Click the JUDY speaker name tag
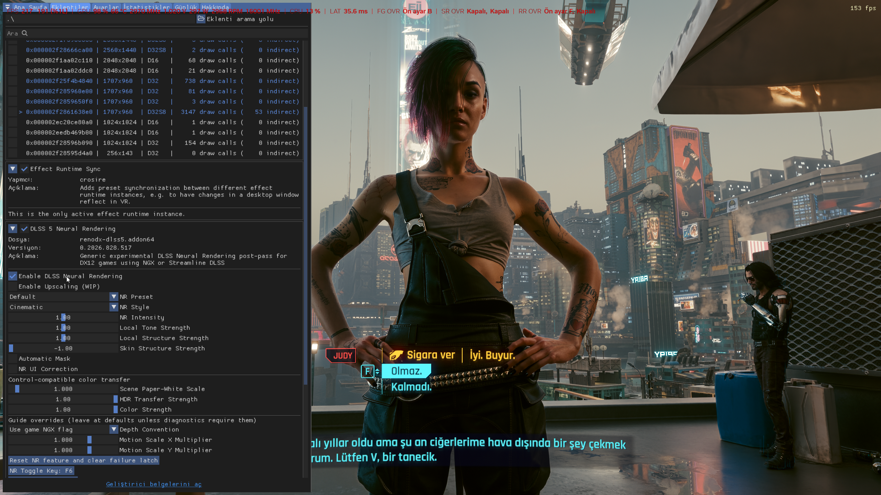Screen dimensions: 881x495 tap(341, 355)
